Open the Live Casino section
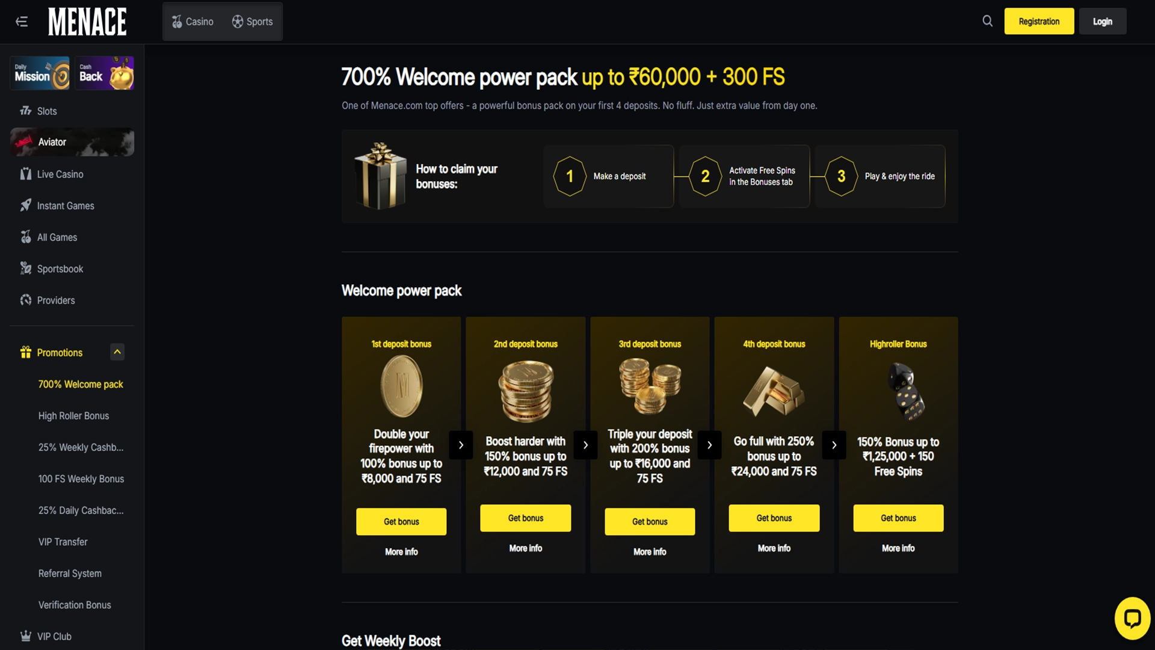The image size is (1155, 650). [x=60, y=174]
